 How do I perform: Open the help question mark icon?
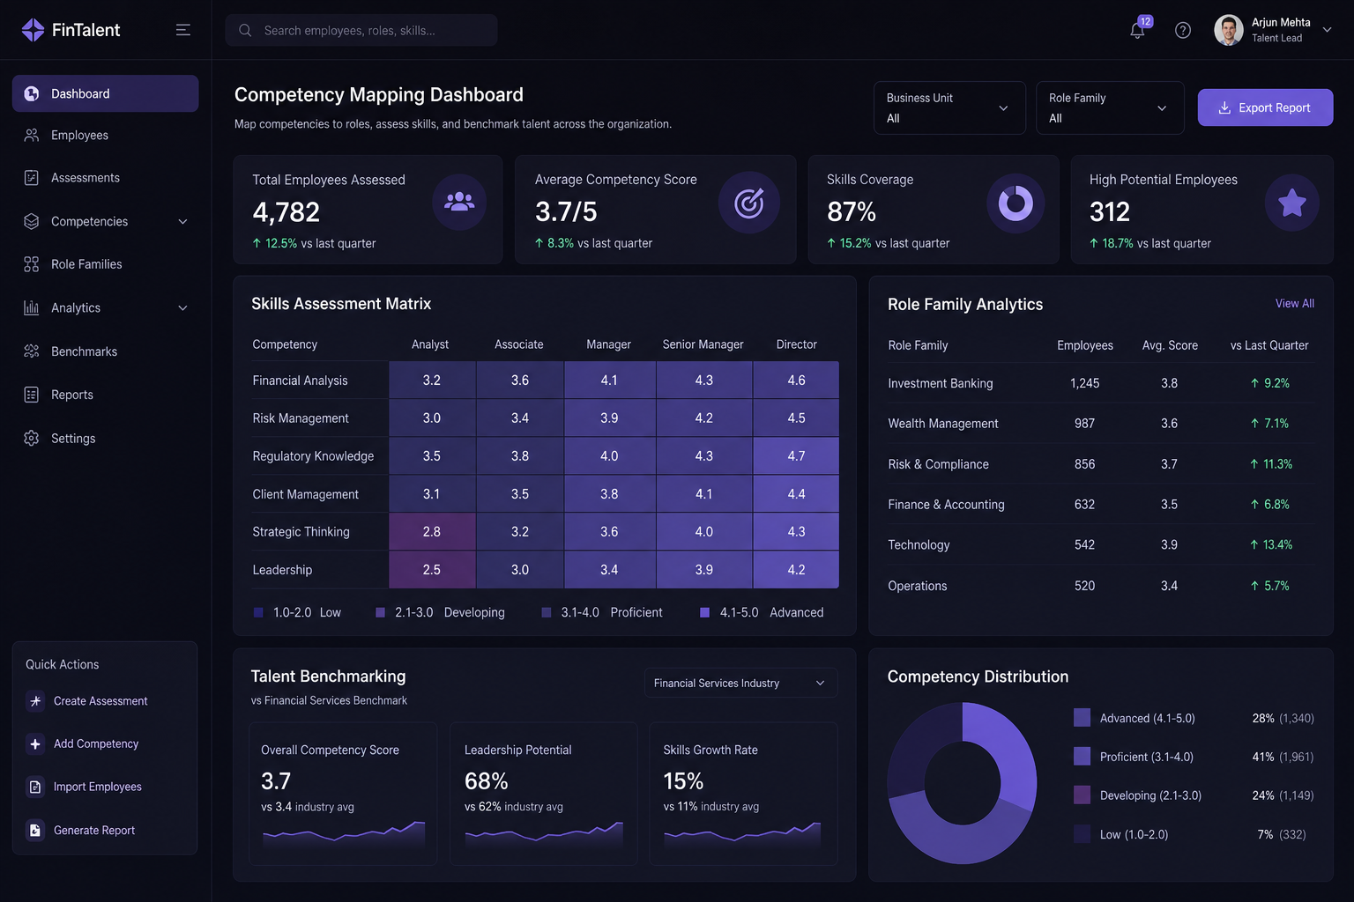point(1183,31)
